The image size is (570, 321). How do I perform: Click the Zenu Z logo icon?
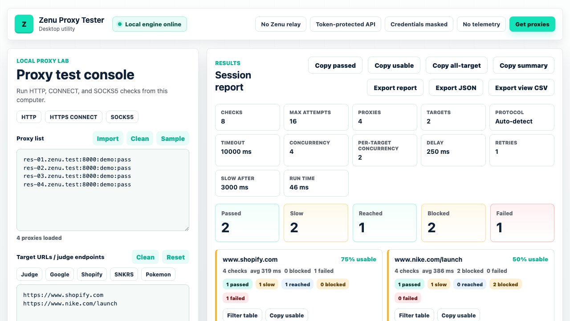[x=24, y=24]
